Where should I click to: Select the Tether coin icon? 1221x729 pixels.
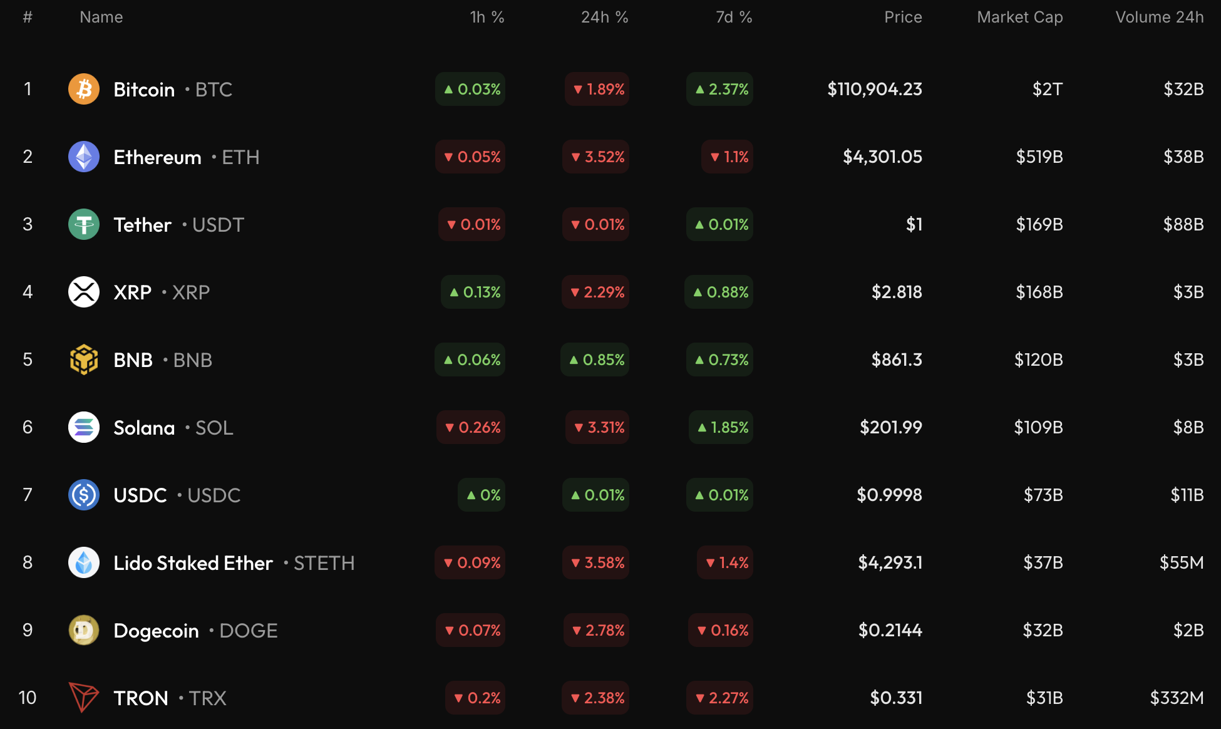point(84,224)
